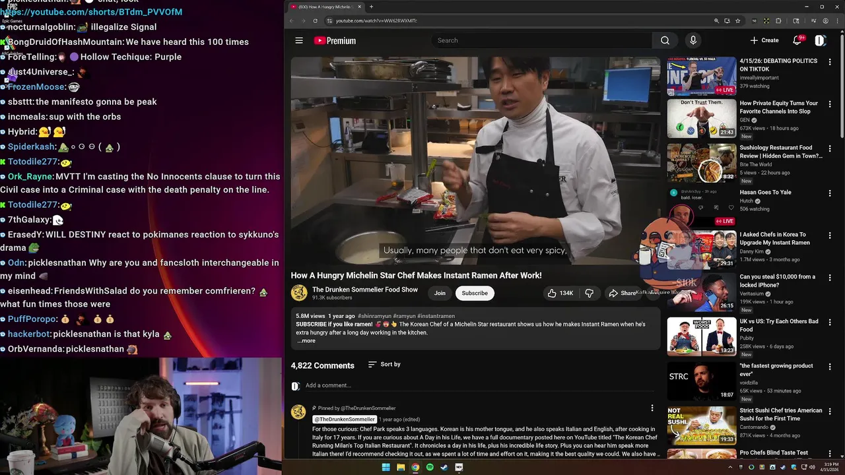Open The Drunken Sommelier channel avatar
This screenshot has width=845, height=475.
299,293
